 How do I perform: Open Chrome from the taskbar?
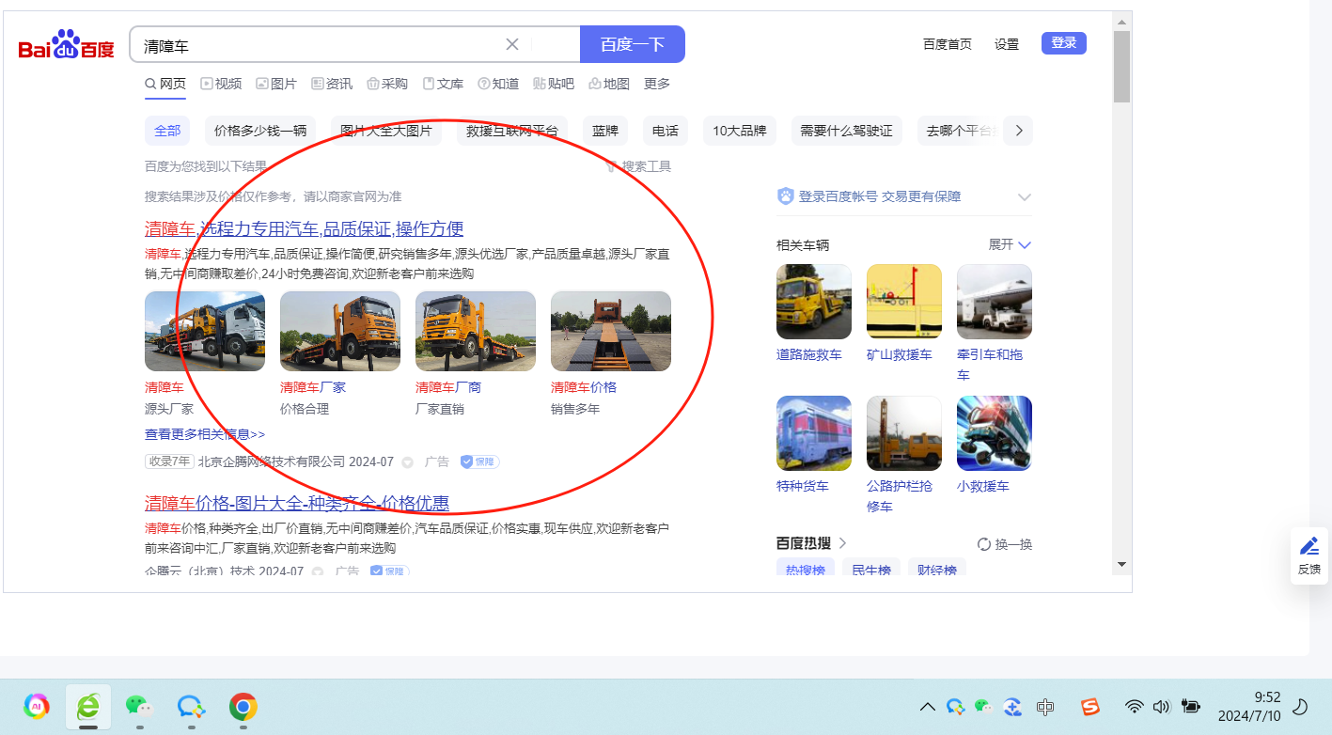[x=243, y=707]
